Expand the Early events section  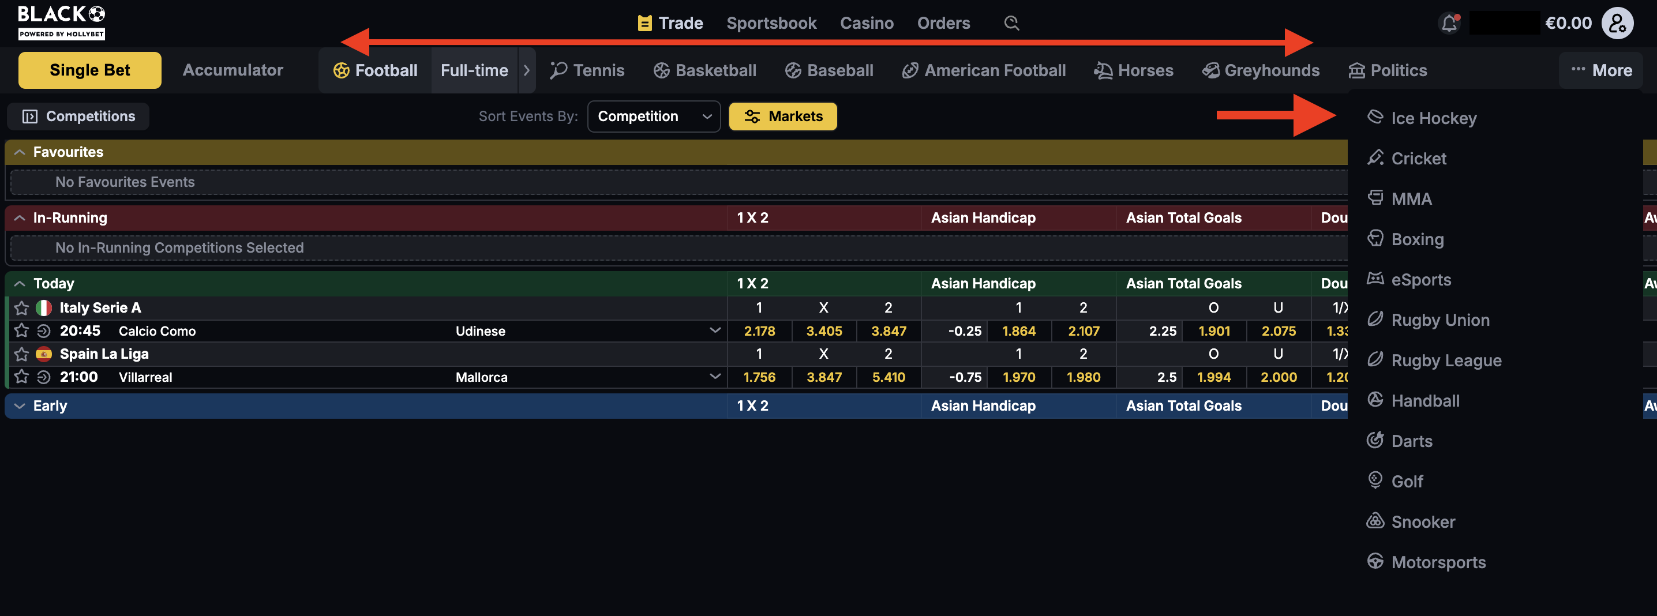tap(20, 405)
